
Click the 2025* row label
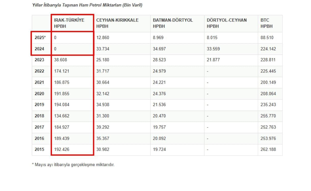click(40, 38)
